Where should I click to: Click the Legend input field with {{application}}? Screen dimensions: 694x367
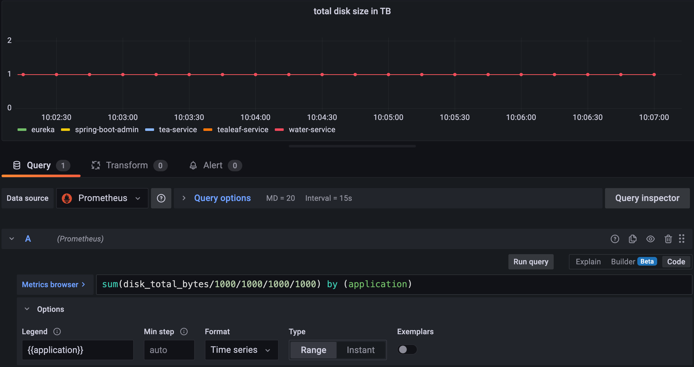[x=78, y=350]
